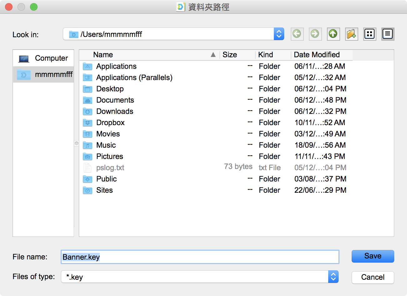407x296 pixels.
Task: Select the mmmmmfff home folder in sidebar
Action: click(x=43, y=74)
